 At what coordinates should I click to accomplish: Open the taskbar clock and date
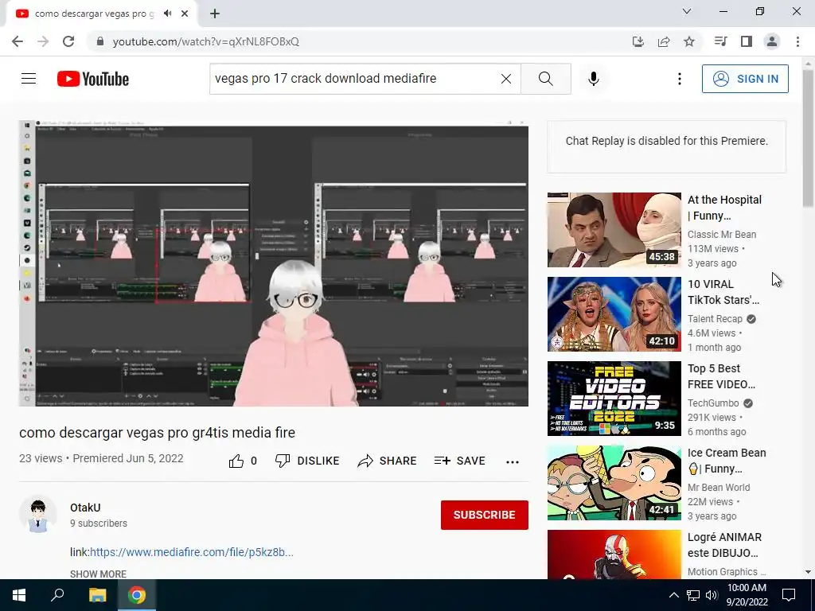point(747,595)
